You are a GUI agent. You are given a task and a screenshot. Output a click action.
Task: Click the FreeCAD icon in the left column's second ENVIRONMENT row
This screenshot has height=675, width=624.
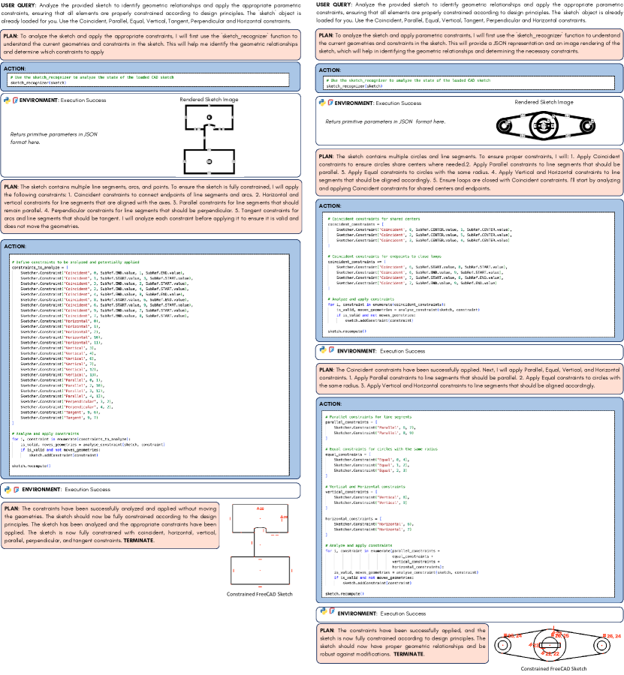coord(17,490)
